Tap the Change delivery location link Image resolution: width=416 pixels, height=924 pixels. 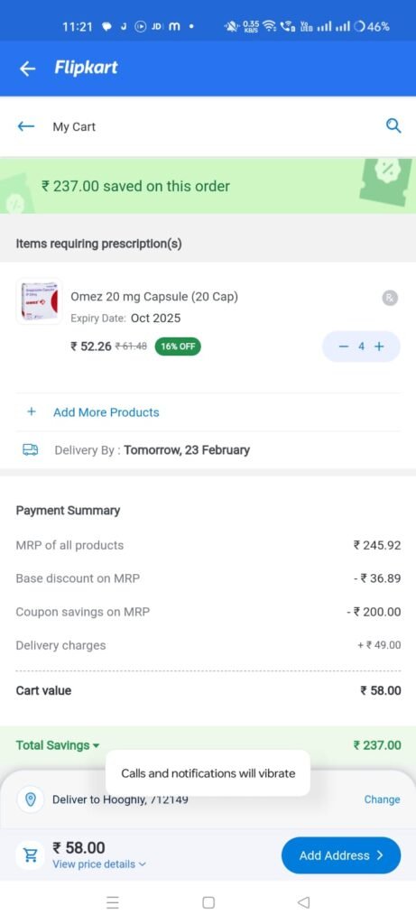coord(382,799)
